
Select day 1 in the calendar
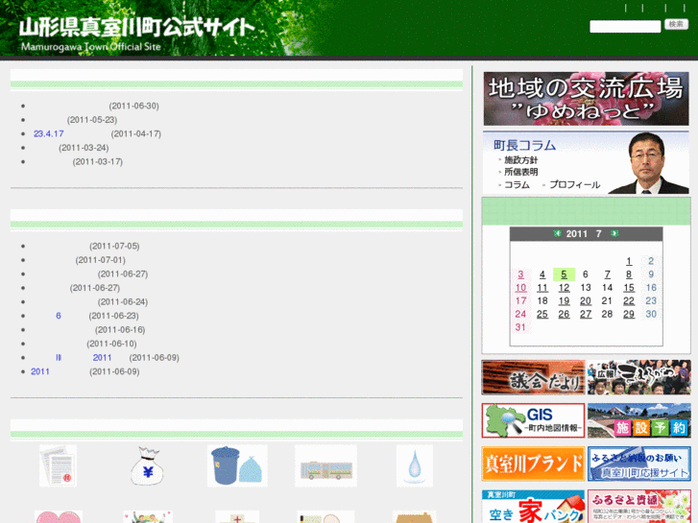(x=629, y=261)
